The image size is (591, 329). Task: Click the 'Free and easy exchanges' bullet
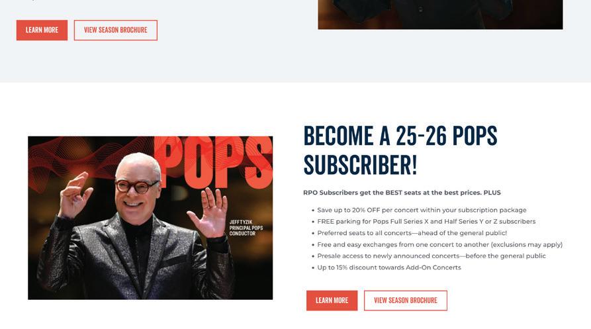pyautogui.click(x=440, y=244)
